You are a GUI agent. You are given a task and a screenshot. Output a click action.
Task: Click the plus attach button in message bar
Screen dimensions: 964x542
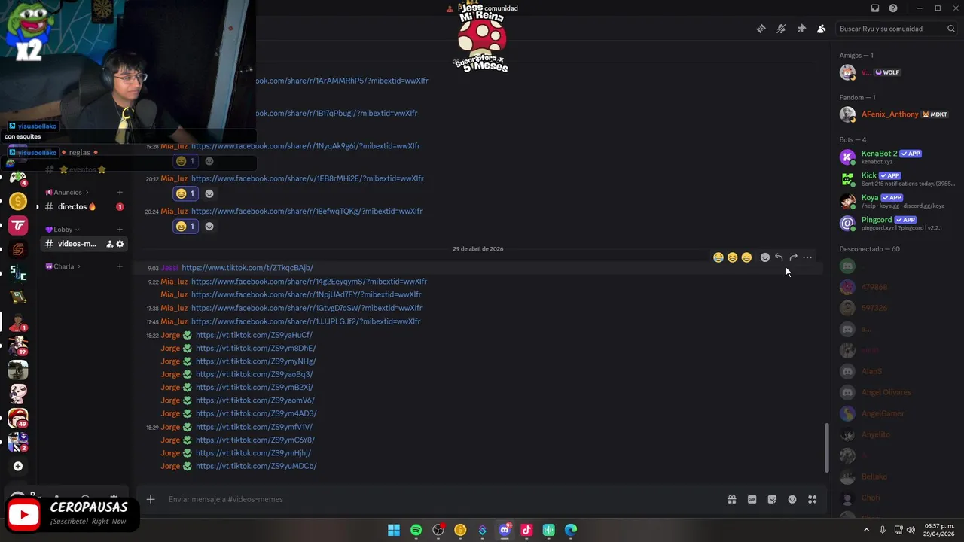click(x=151, y=499)
